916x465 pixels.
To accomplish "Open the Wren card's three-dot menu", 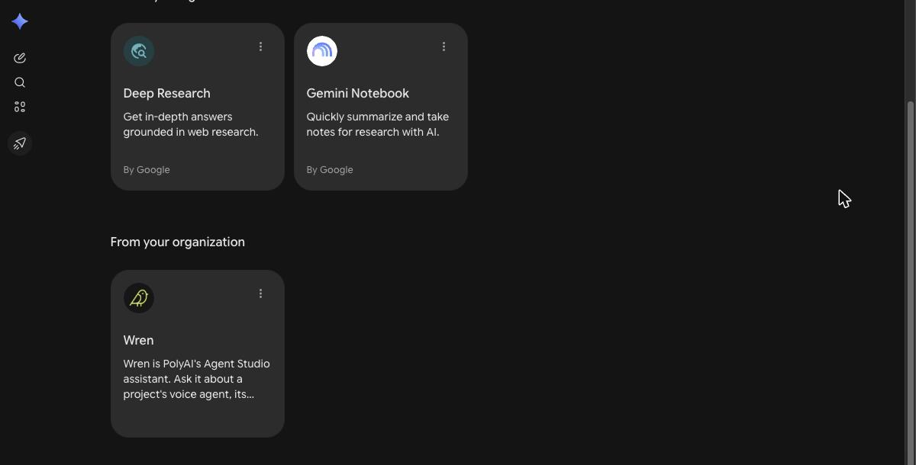I will click(260, 293).
